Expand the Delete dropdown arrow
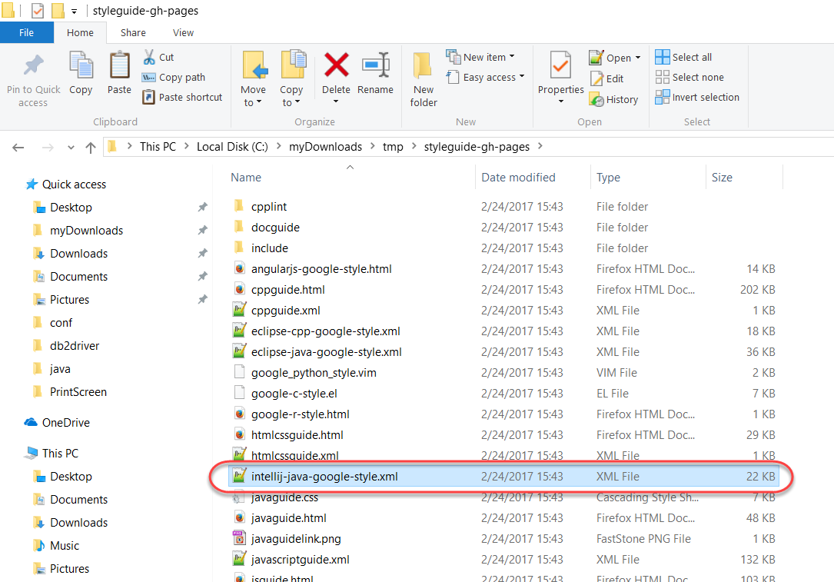This screenshot has height=582, width=834. tap(336, 101)
